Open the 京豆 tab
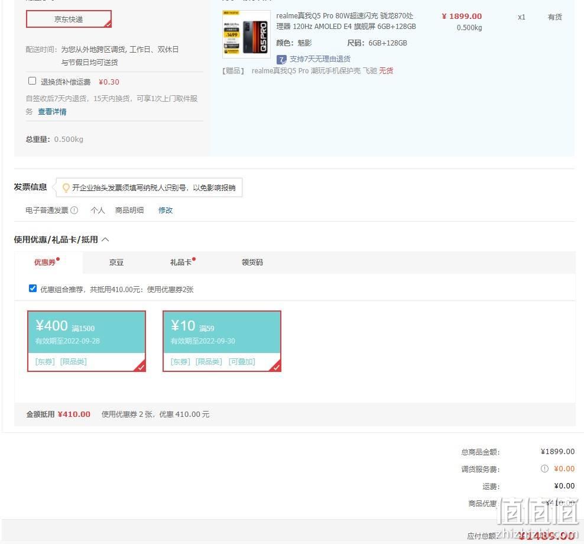Viewport: 584px width, 544px height. (116, 263)
